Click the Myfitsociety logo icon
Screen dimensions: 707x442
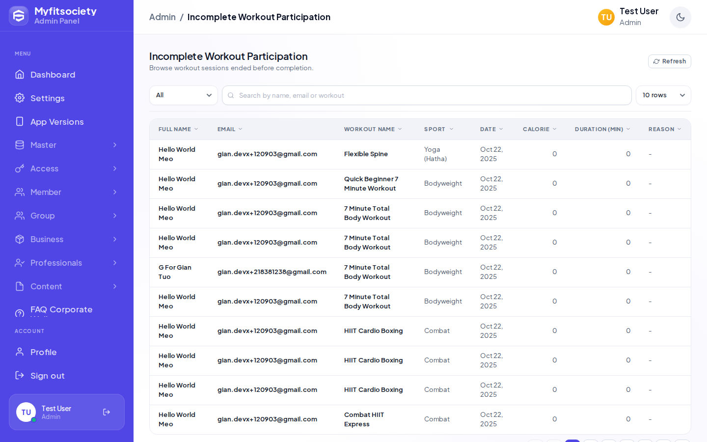pos(19,16)
